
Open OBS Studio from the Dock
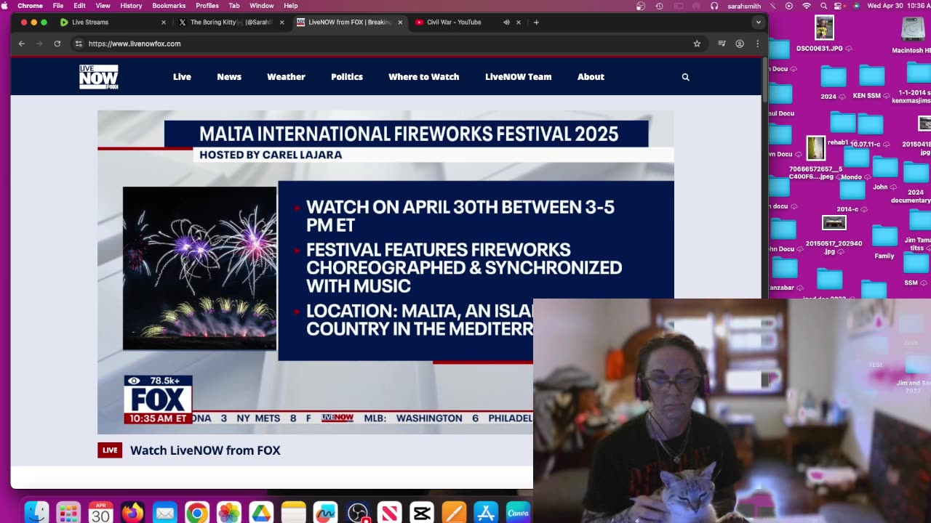(357, 513)
